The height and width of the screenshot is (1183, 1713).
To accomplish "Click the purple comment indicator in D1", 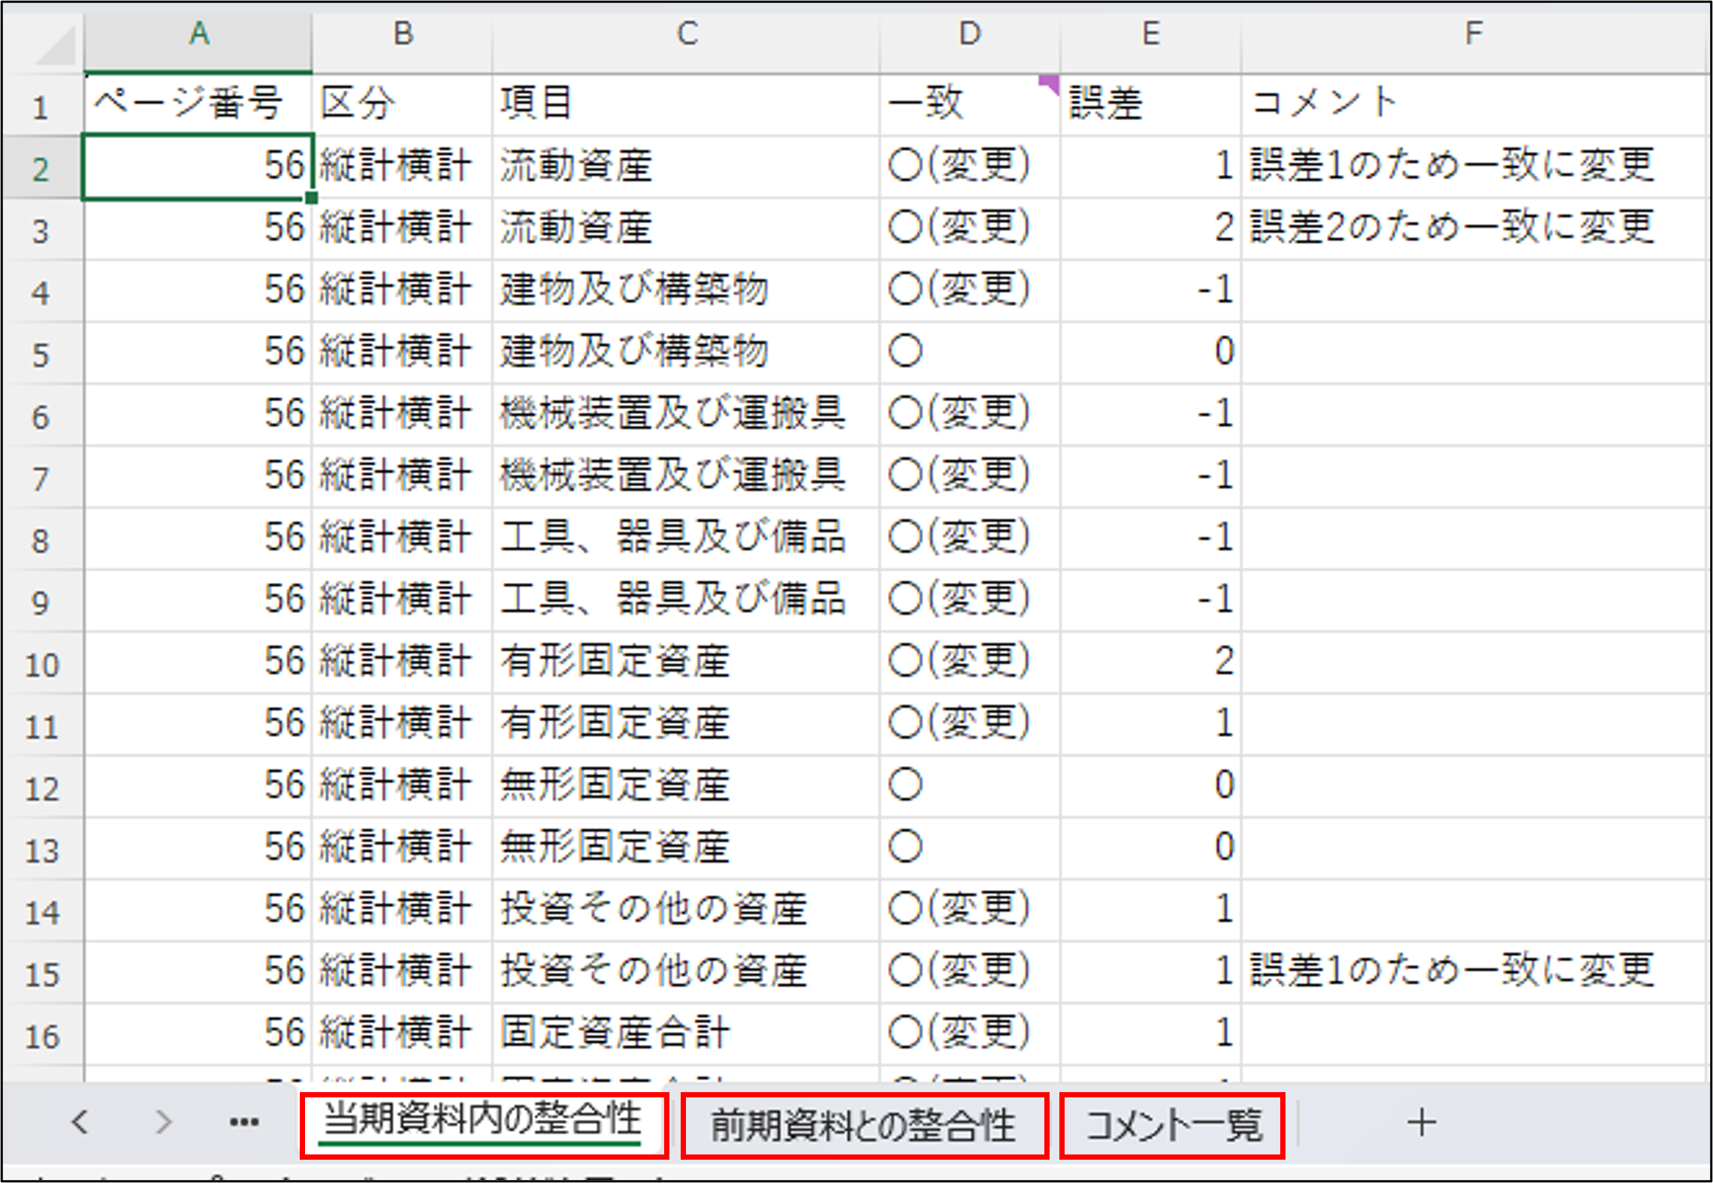I will (1050, 82).
